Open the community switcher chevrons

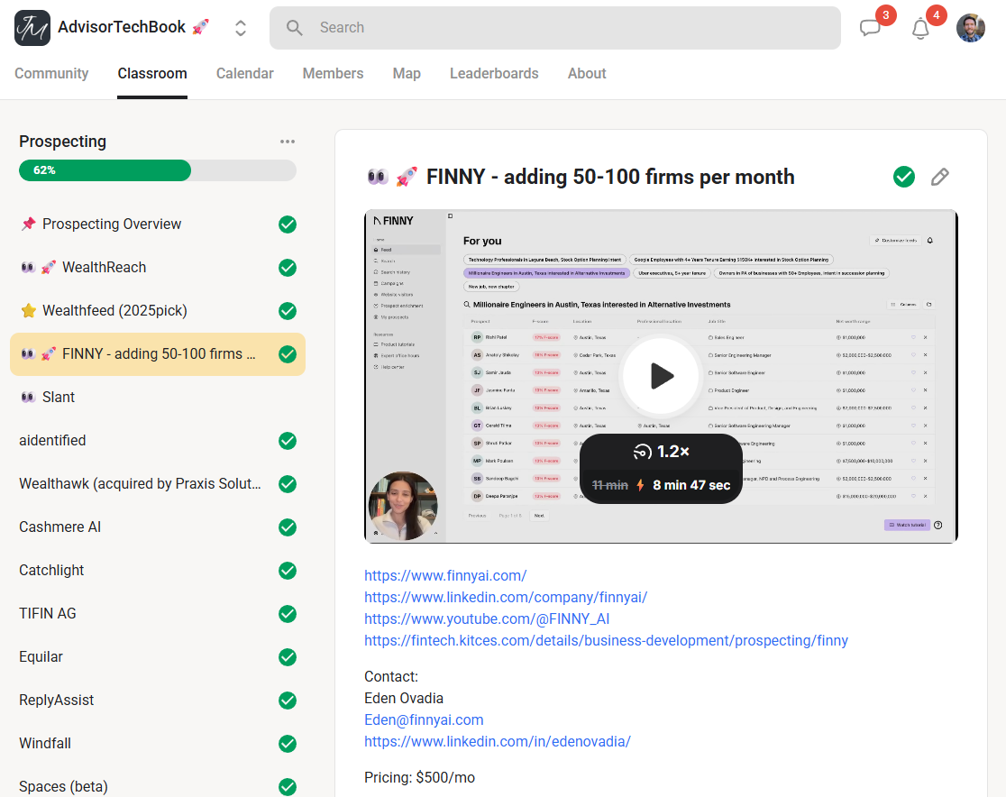point(241,28)
